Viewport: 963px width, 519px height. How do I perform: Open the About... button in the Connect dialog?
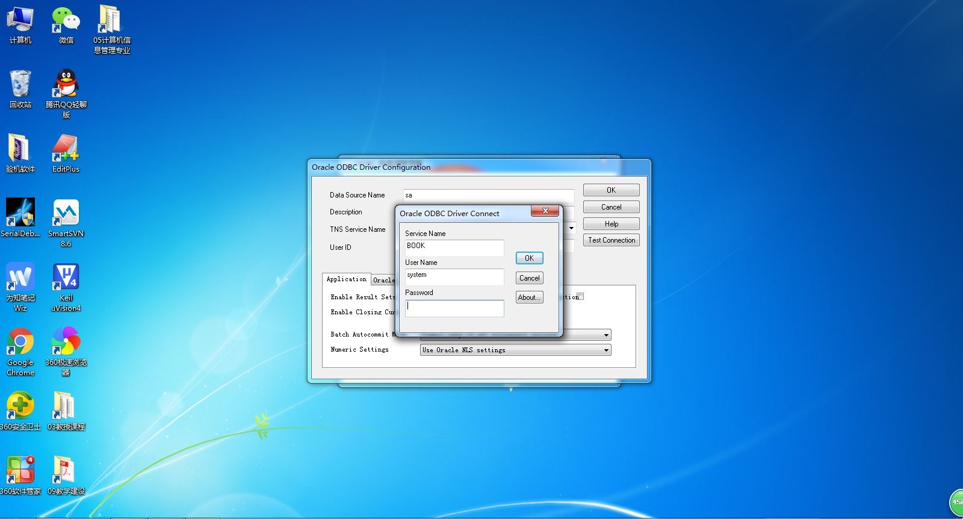point(530,297)
